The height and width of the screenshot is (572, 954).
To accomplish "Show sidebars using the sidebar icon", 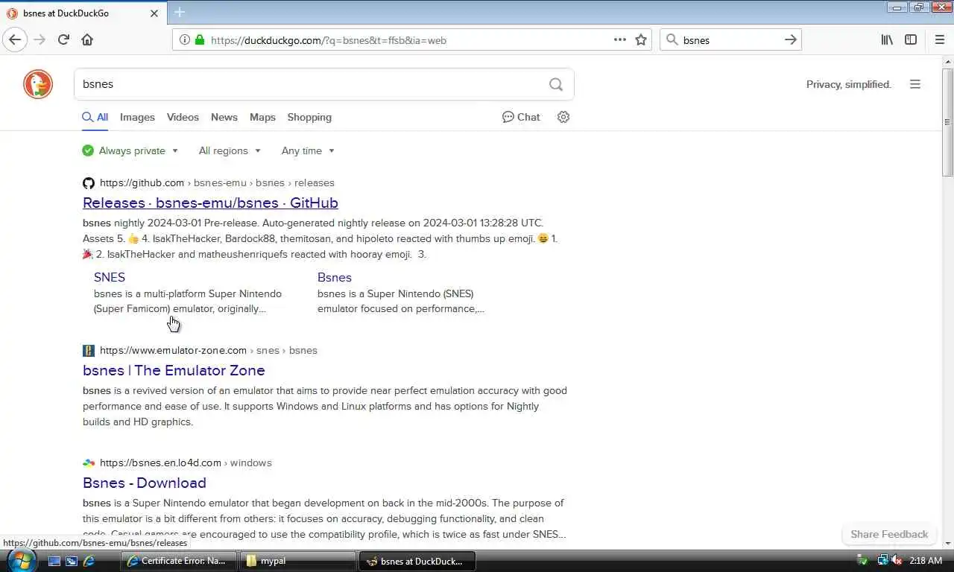I will [x=911, y=39].
